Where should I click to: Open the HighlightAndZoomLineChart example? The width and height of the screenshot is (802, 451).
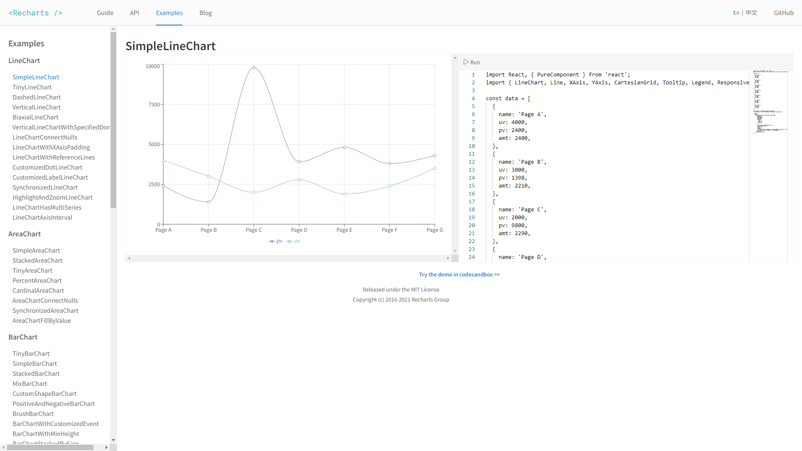[x=53, y=197]
